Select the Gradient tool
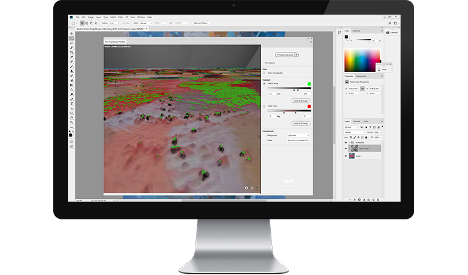Image resolution: width=468 pixels, height=275 pixels. 71,85
